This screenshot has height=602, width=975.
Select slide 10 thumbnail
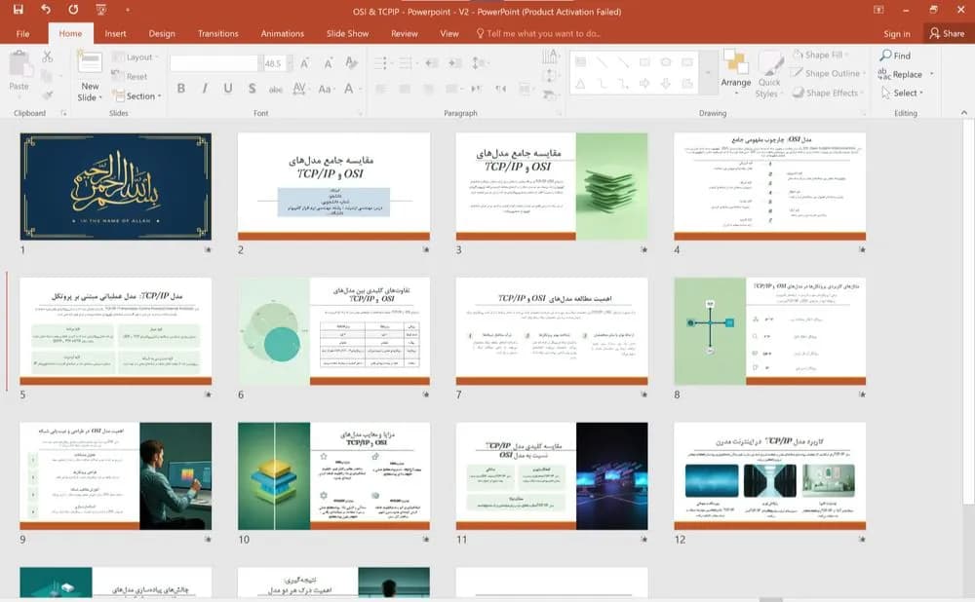(x=333, y=476)
